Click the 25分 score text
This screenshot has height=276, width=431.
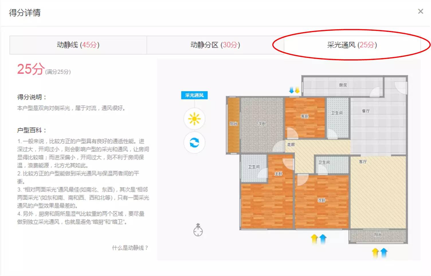31,69
